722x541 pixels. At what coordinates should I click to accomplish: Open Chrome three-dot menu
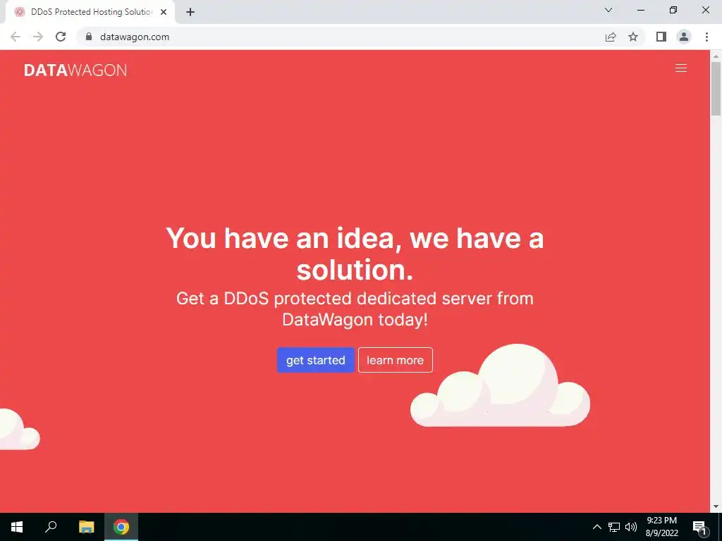point(706,37)
